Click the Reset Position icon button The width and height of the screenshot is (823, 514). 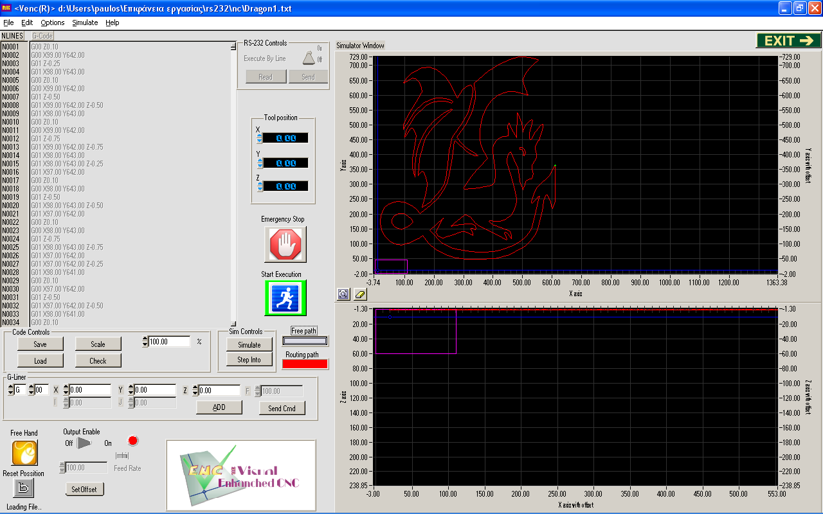(x=23, y=488)
